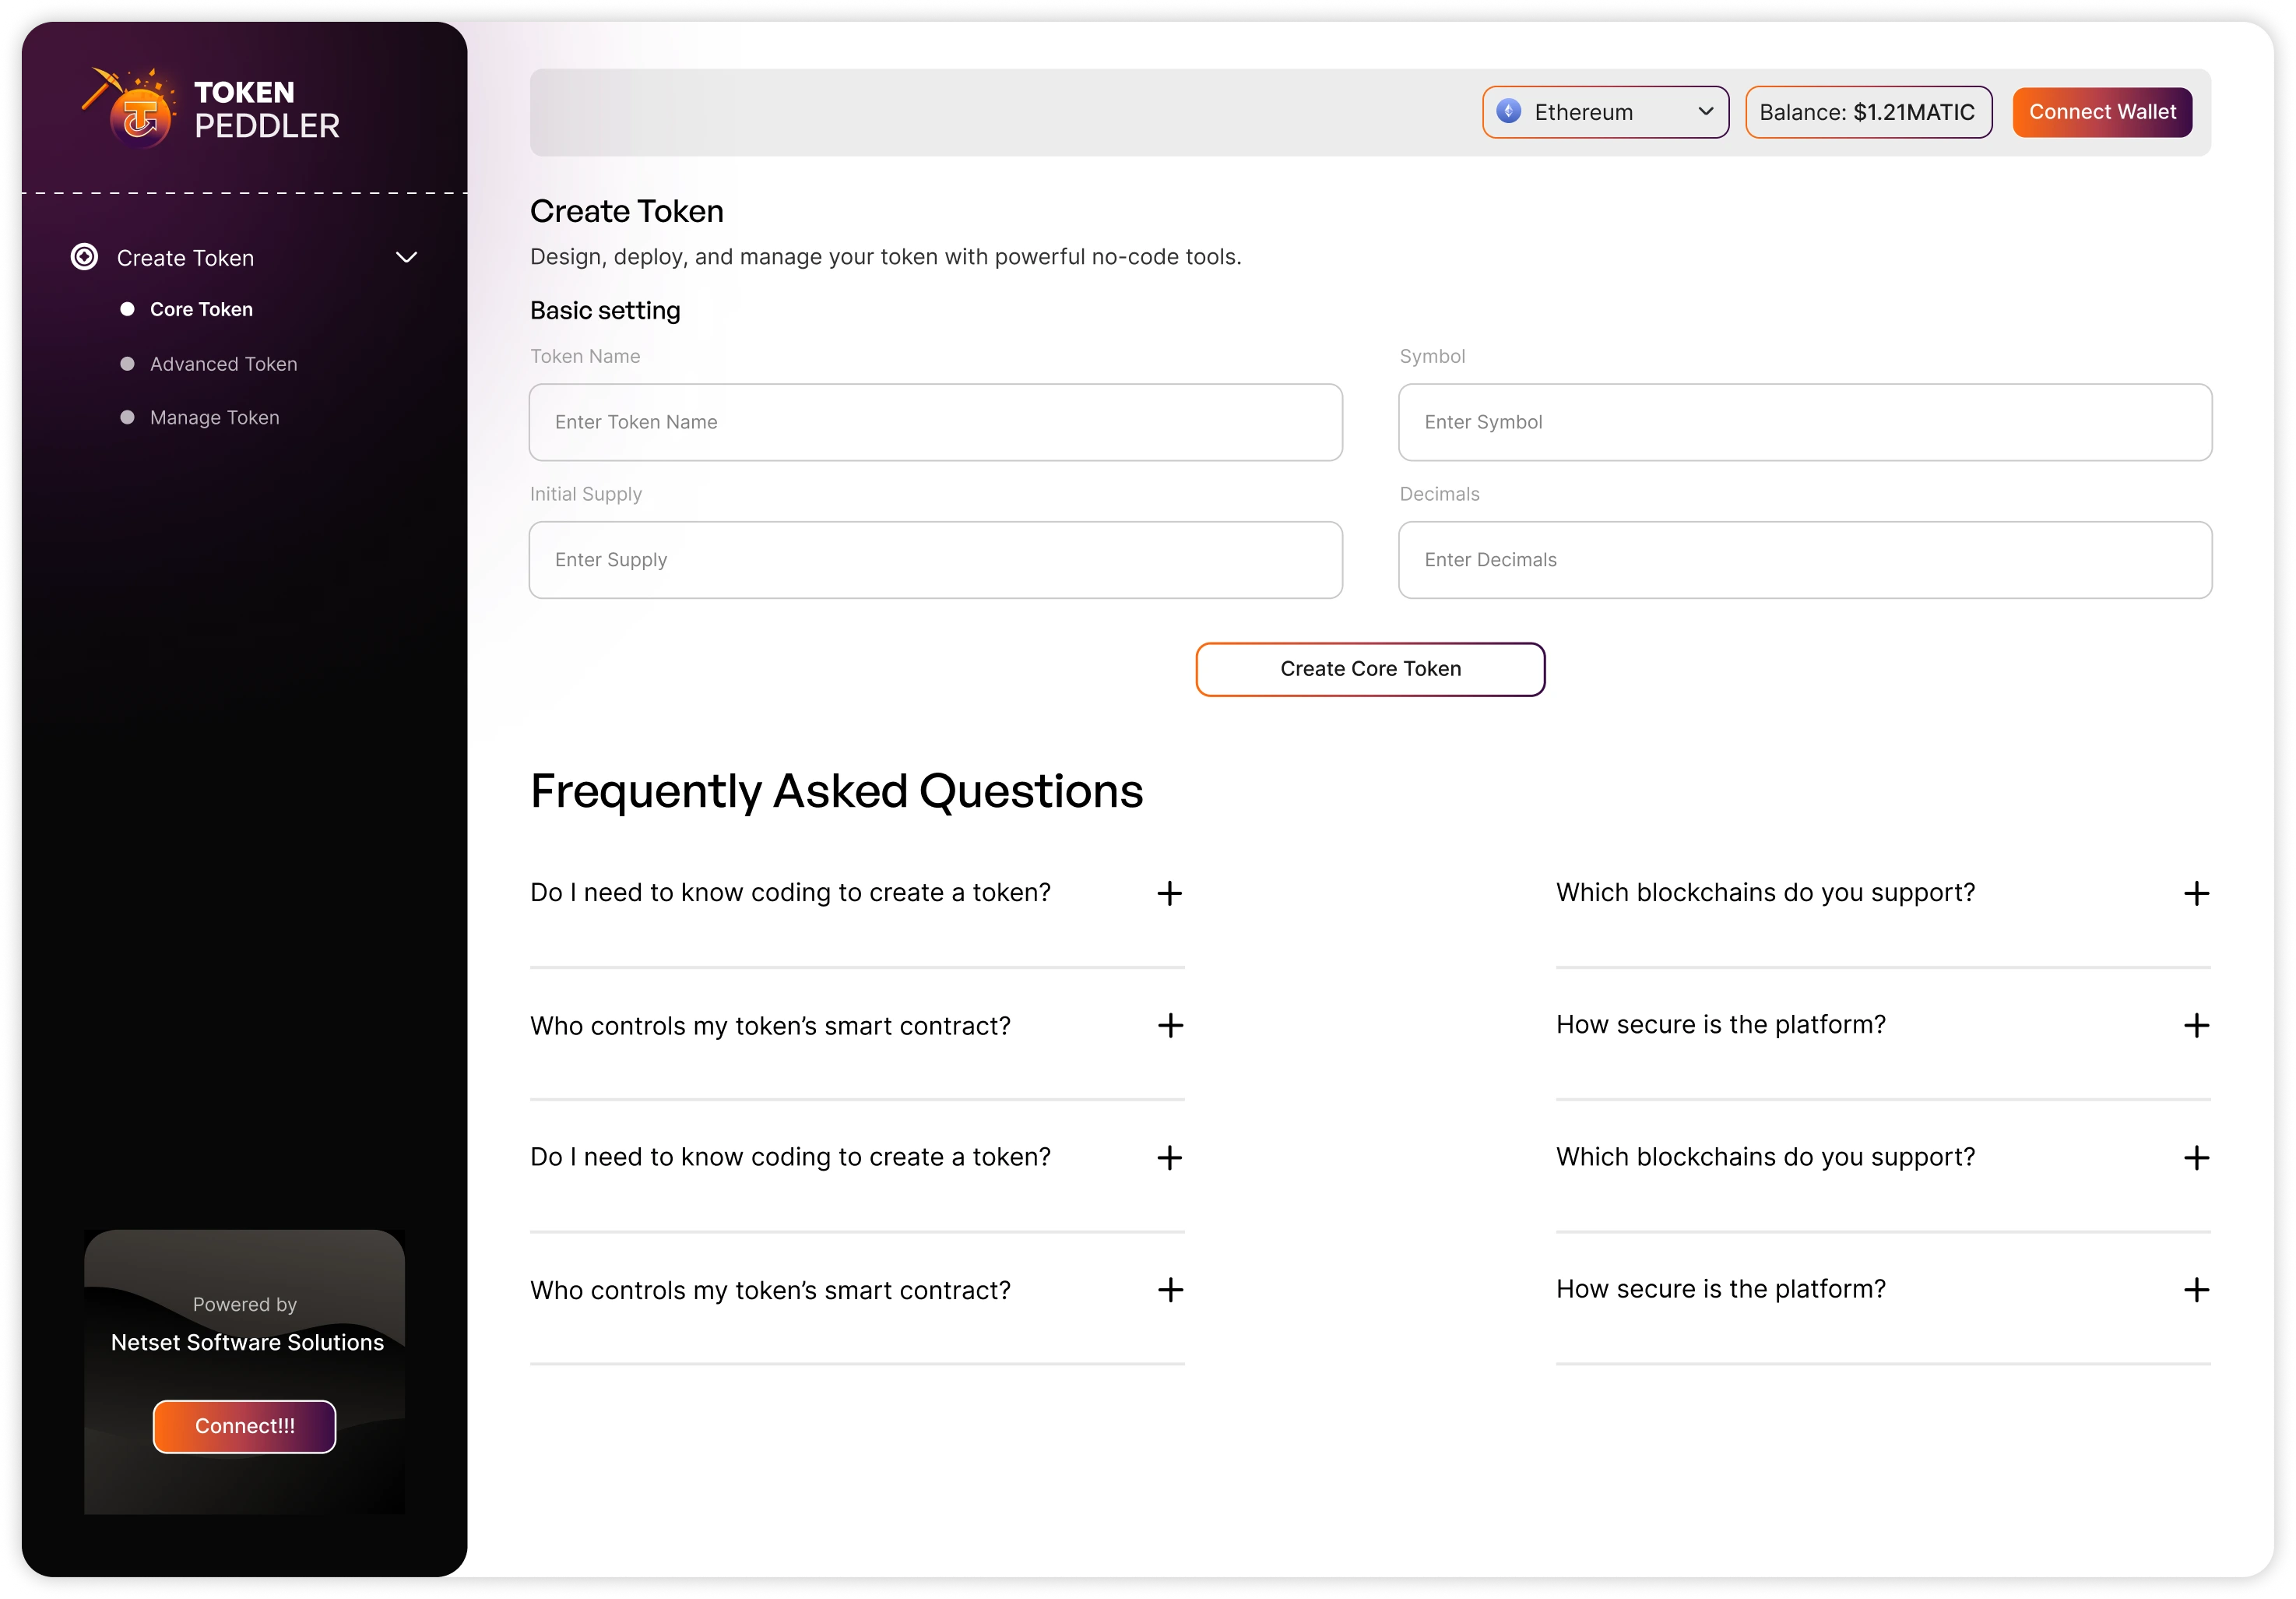Click plus icon beside first 'Who controls my token's smart contract?'
2296x1599 pixels.
[1170, 1025]
